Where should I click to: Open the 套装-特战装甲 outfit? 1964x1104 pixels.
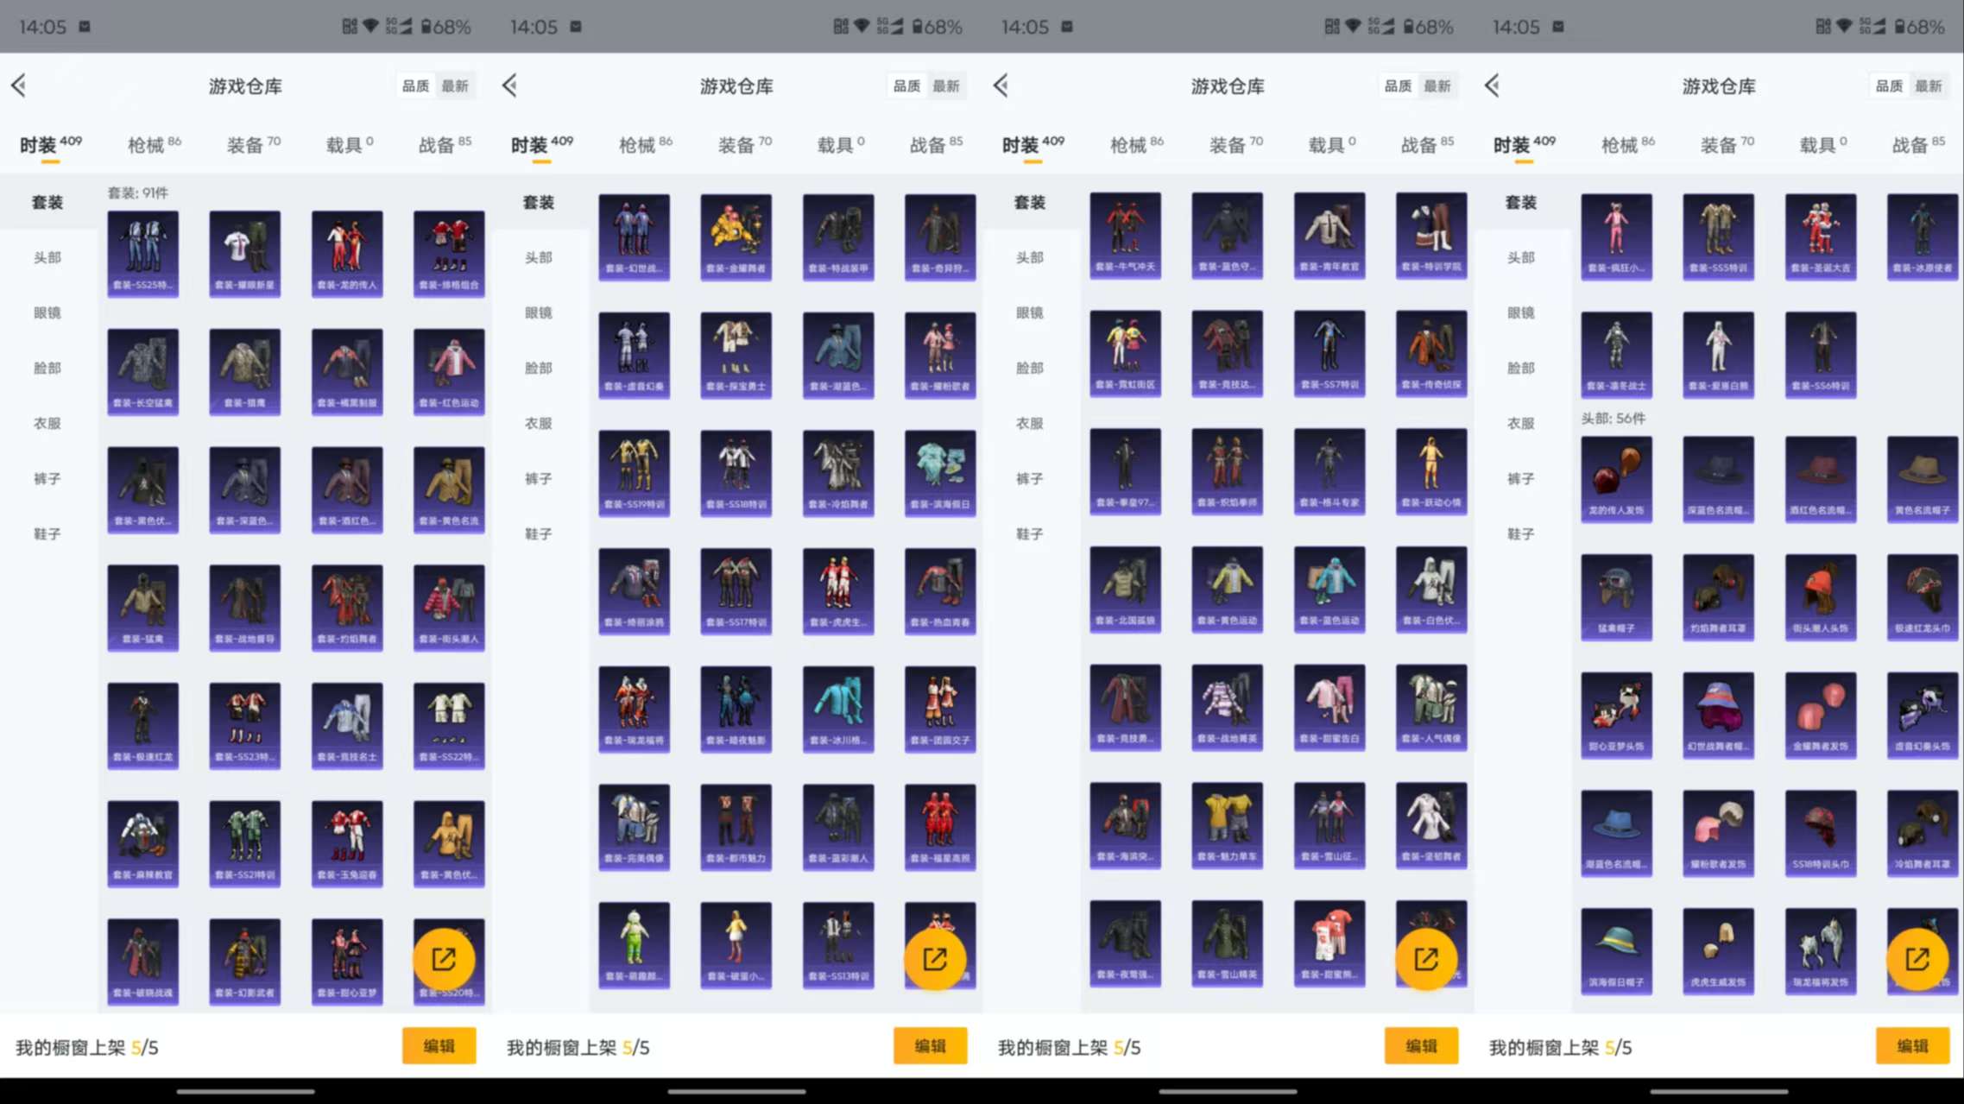(x=837, y=235)
